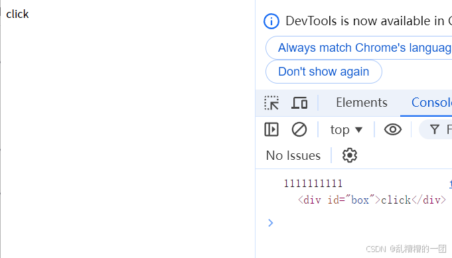The image size is (452, 258).
Task: Open the source link beside the 1111111111 log
Action: (x=451, y=184)
